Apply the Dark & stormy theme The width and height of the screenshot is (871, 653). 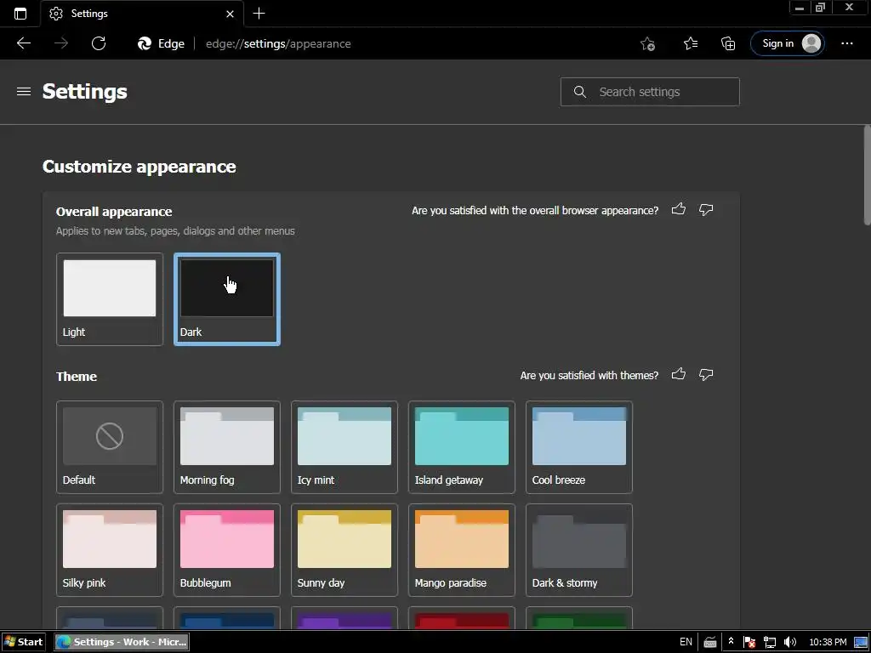pyautogui.click(x=578, y=550)
